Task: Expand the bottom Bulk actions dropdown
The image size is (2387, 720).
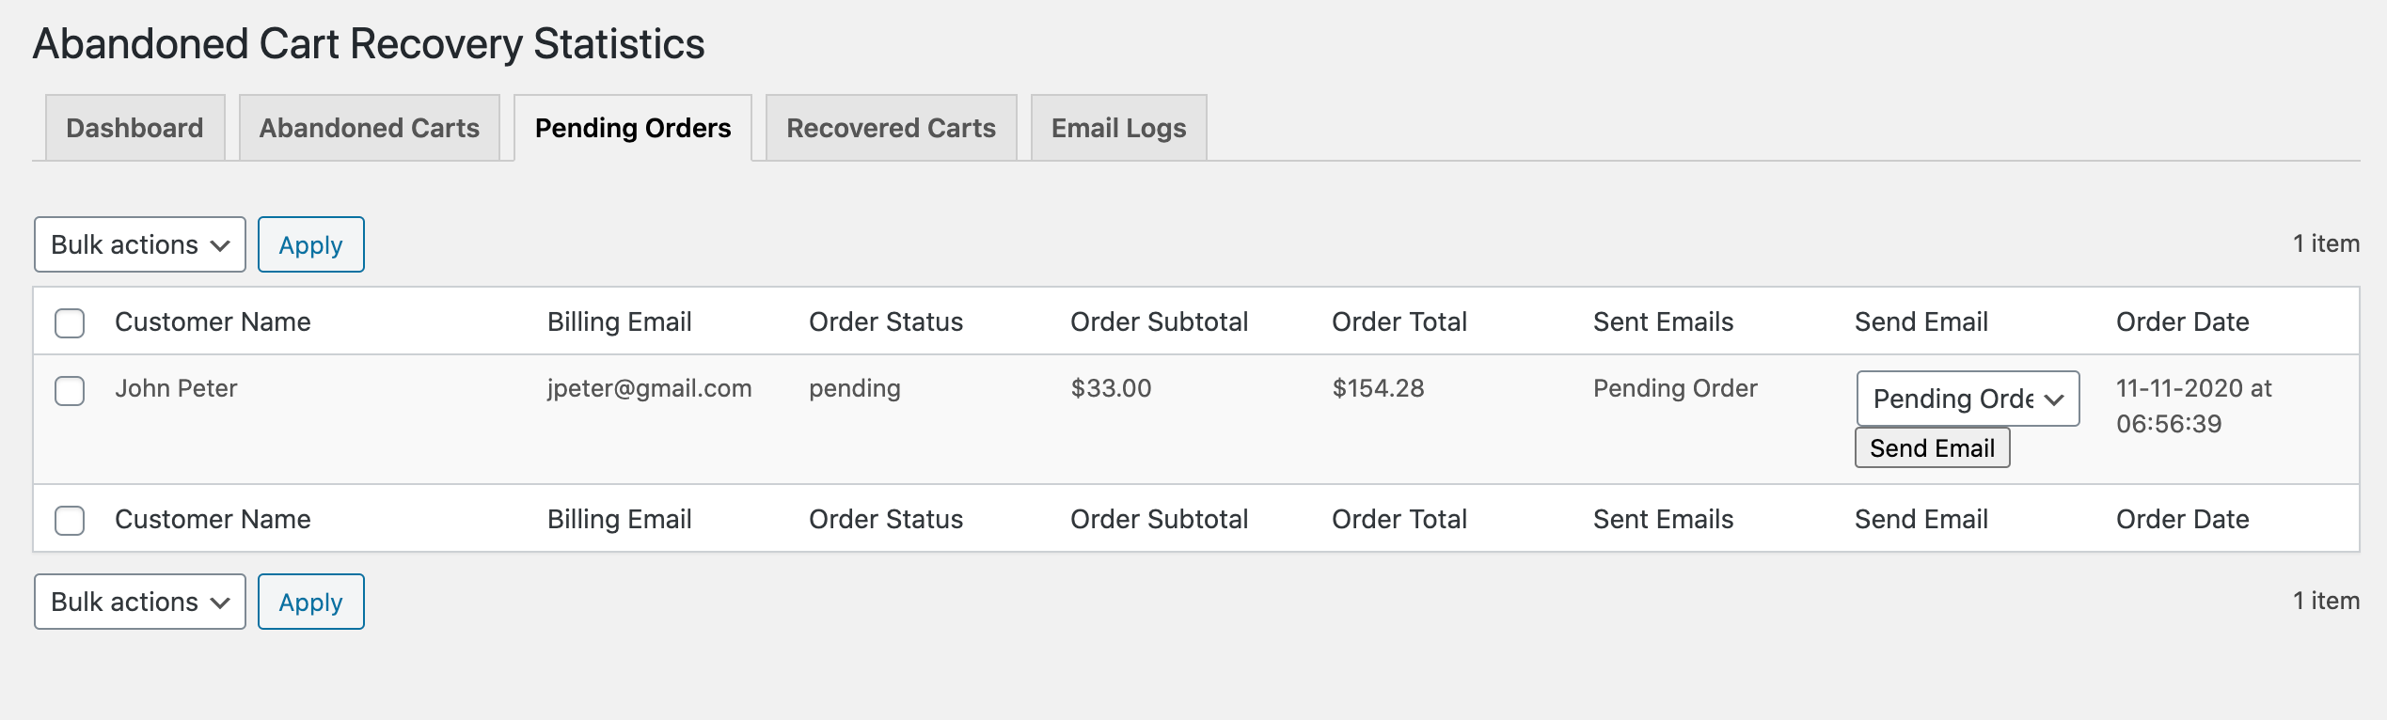Action: pos(139,602)
